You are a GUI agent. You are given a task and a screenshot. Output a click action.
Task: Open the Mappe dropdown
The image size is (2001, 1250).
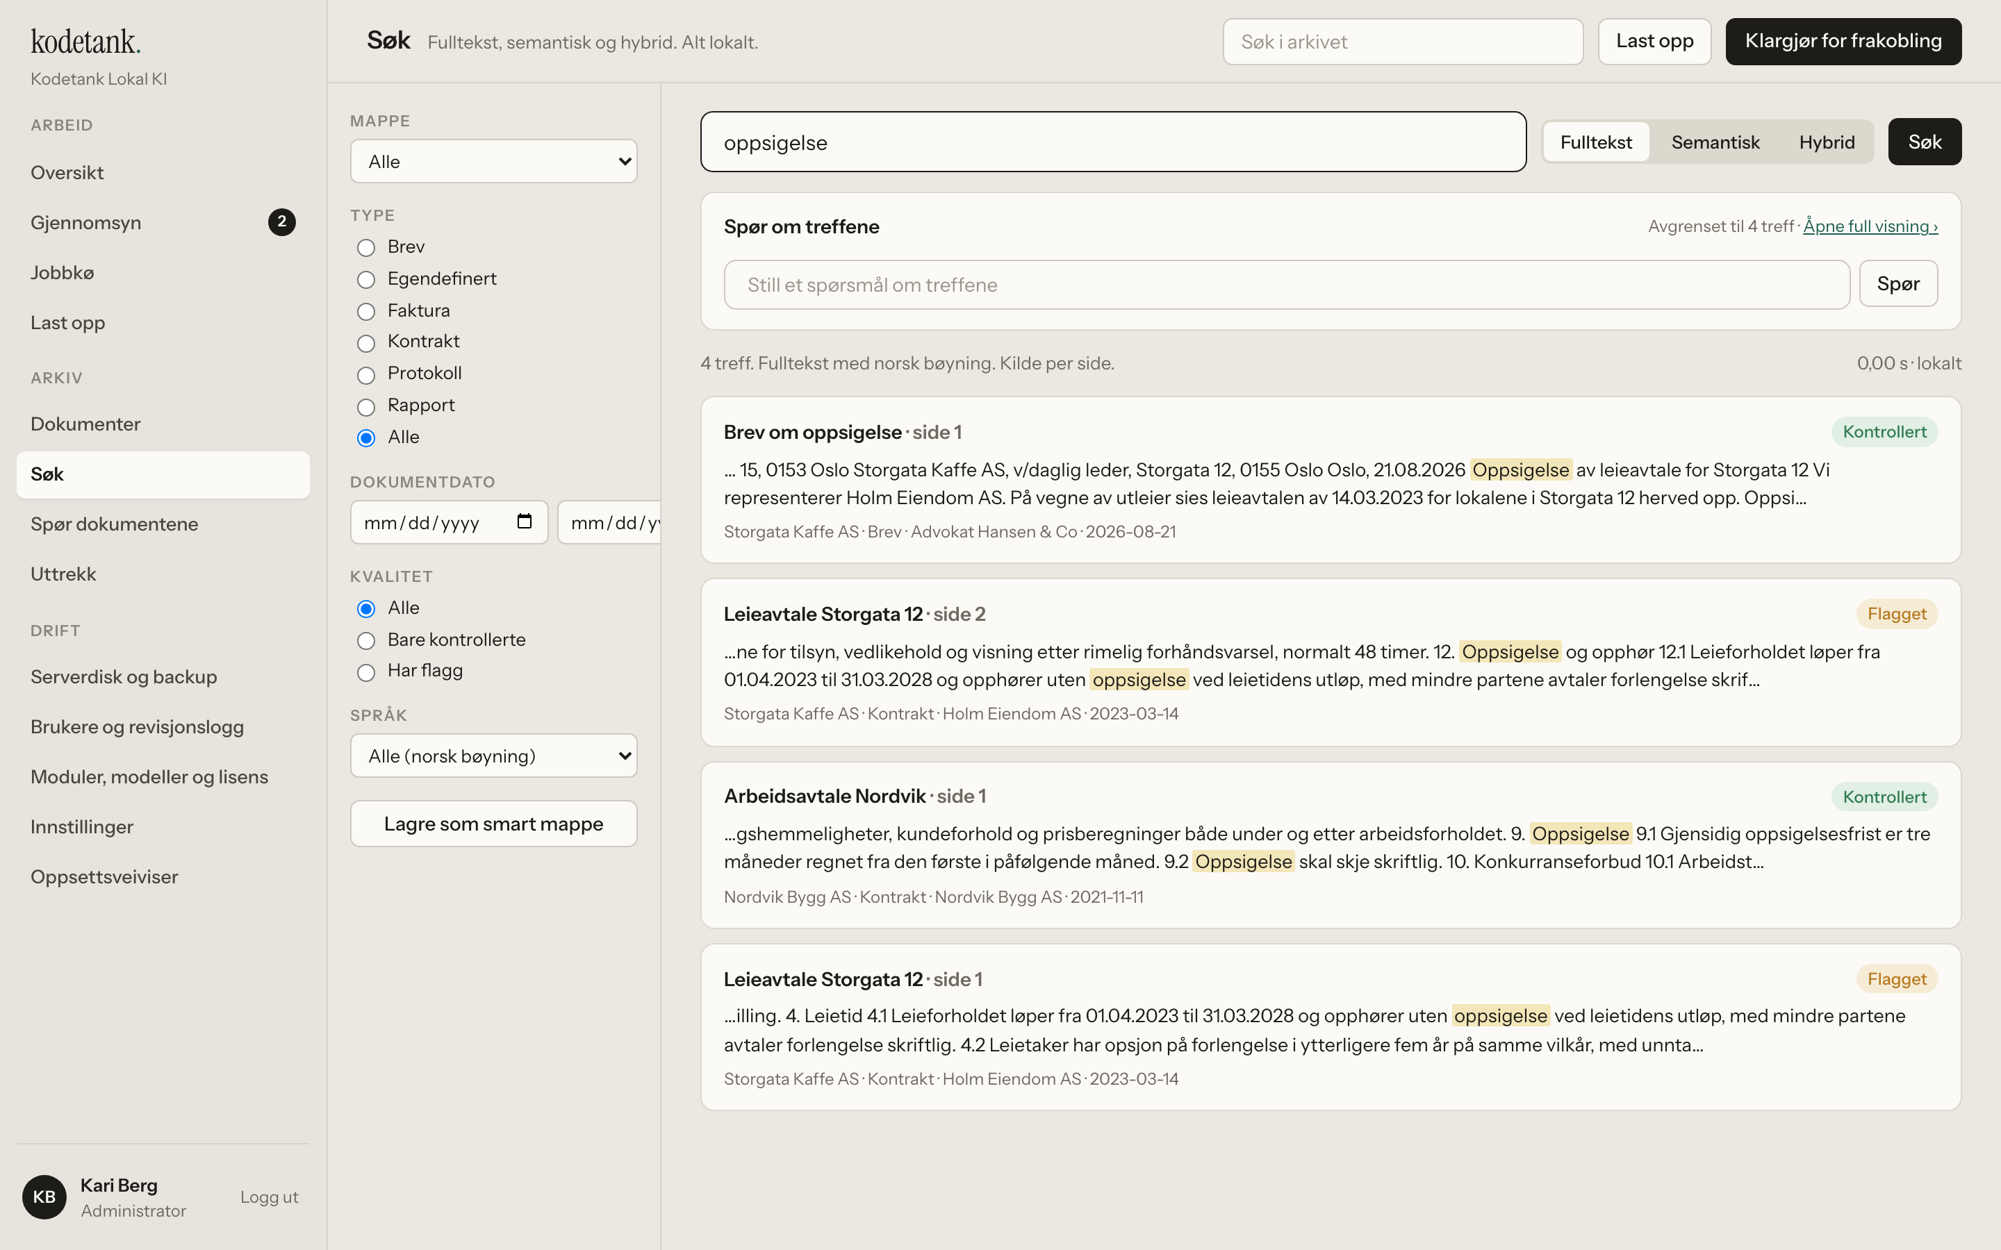pos(493,161)
